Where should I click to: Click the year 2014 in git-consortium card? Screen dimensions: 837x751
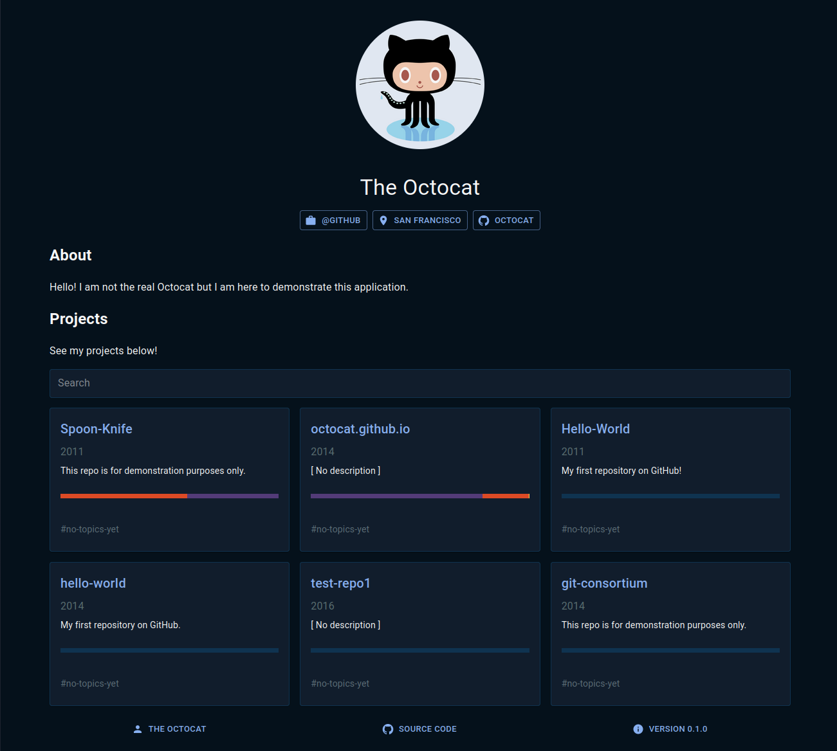(573, 606)
